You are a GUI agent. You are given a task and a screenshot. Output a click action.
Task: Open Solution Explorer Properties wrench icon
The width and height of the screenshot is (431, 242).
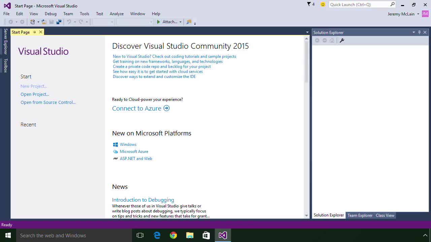click(x=342, y=40)
